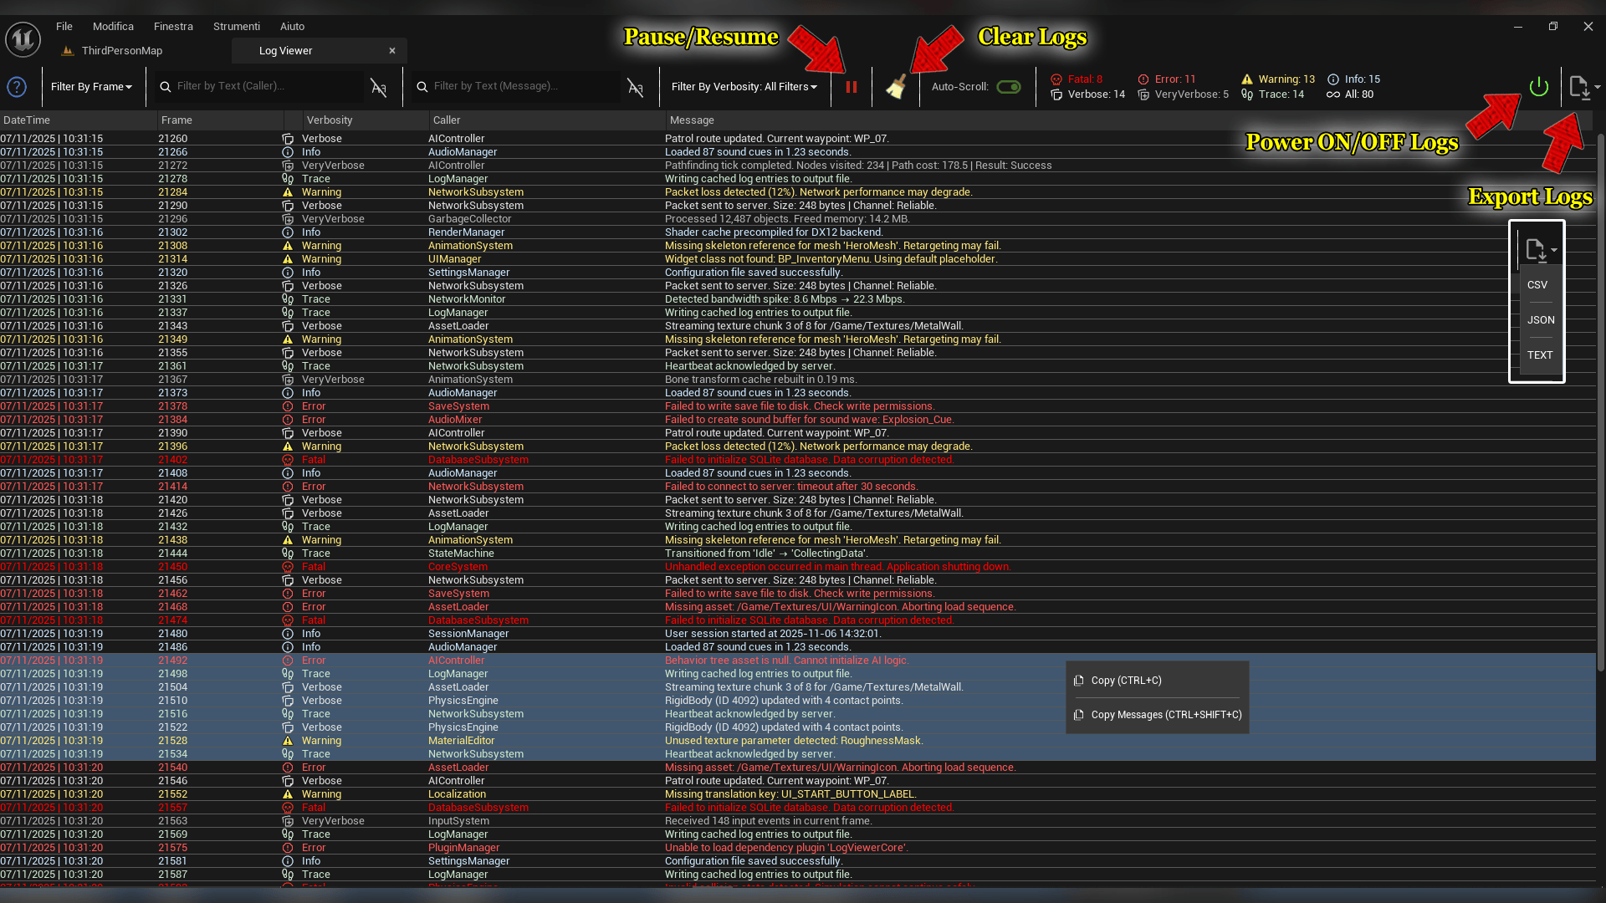The height and width of the screenshot is (903, 1606).
Task: Choose TEXT export format
Action: [1539, 355]
